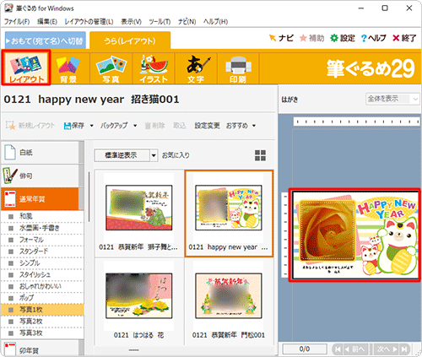
Task: Open the 文字 text tool
Action: [196, 68]
